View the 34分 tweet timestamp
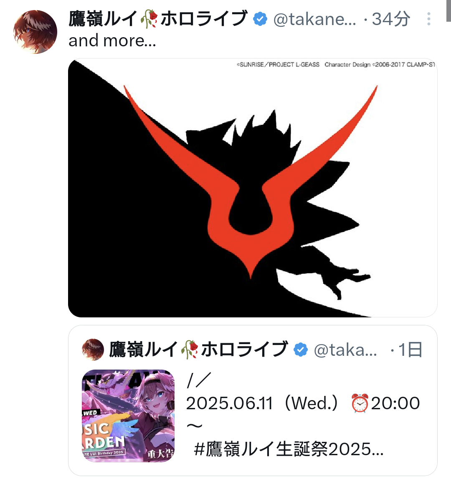The height and width of the screenshot is (479, 451). click(x=391, y=19)
